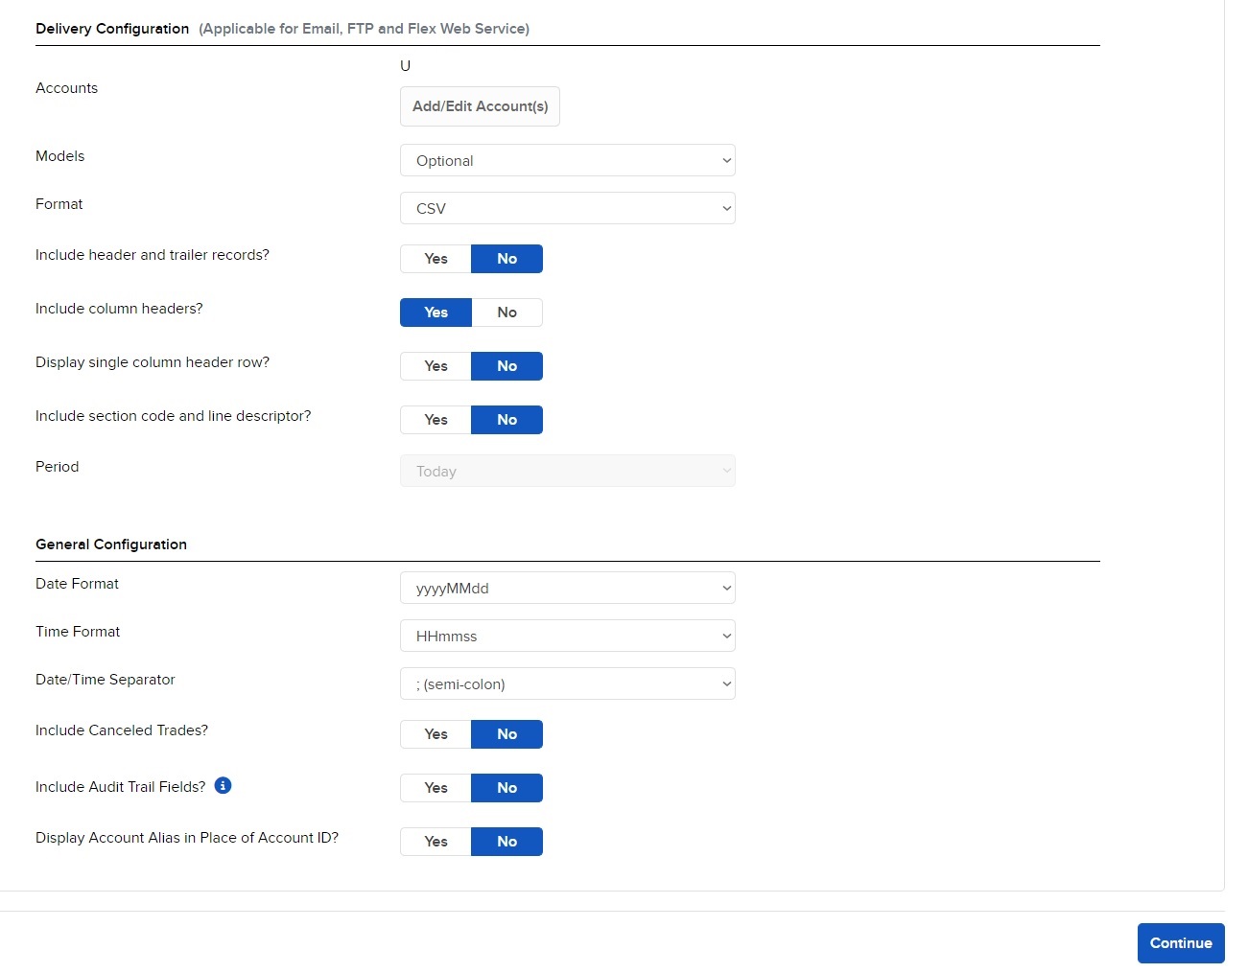Click Add/Edit Account(s) button

pos(480,106)
